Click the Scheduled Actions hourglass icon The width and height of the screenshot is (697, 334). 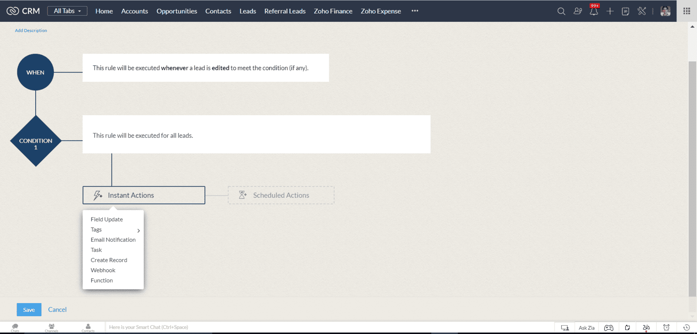pyautogui.click(x=243, y=195)
